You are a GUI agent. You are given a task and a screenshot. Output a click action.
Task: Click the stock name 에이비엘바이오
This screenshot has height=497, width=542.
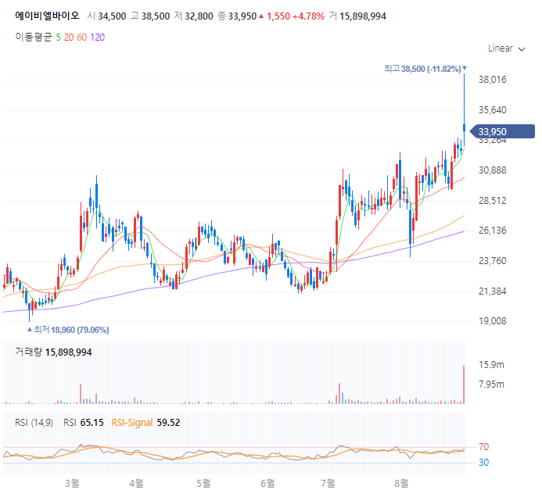pos(47,16)
